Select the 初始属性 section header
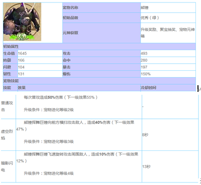Image resolution: width=201 pixels, height=185 pixels. pyautogui.click(x=99, y=47)
